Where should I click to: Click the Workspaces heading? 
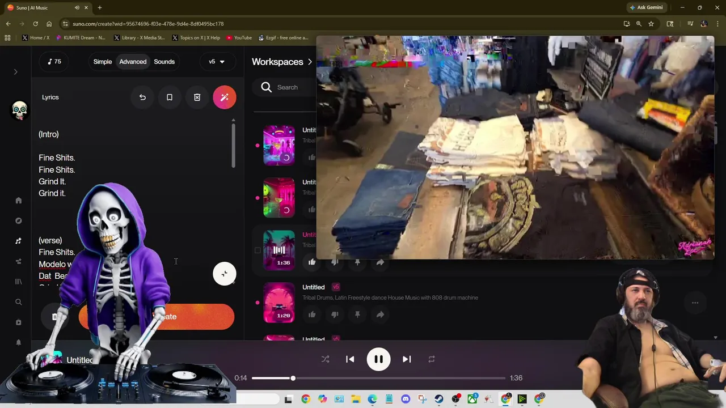(x=277, y=62)
